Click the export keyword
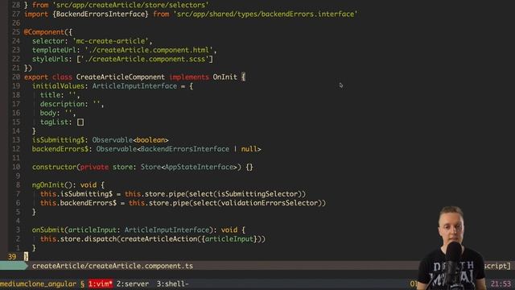The width and height of the screenshot is (515, 290). [36, 77]
